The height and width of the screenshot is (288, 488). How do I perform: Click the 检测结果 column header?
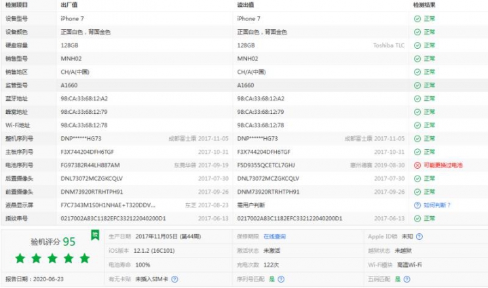tap(424, 5)
